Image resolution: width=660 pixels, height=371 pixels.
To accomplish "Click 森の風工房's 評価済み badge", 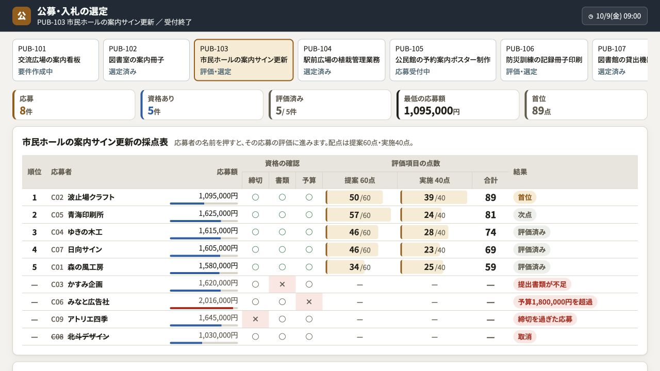I will click(x=532, y=267).
